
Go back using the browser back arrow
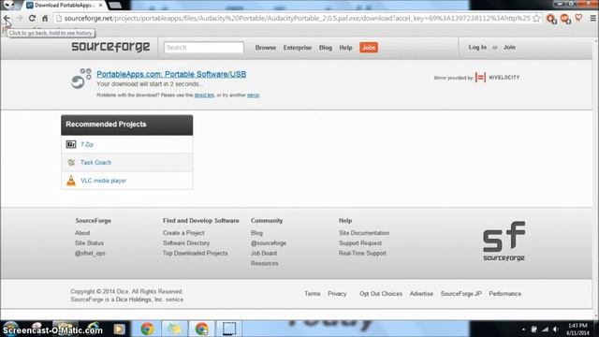(x=7, y=19)
